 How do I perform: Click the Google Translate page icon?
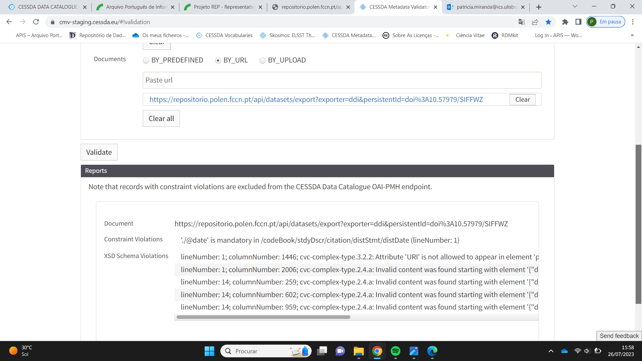click(521, 22)
